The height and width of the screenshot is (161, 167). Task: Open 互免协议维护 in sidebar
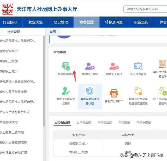[9, 51]
